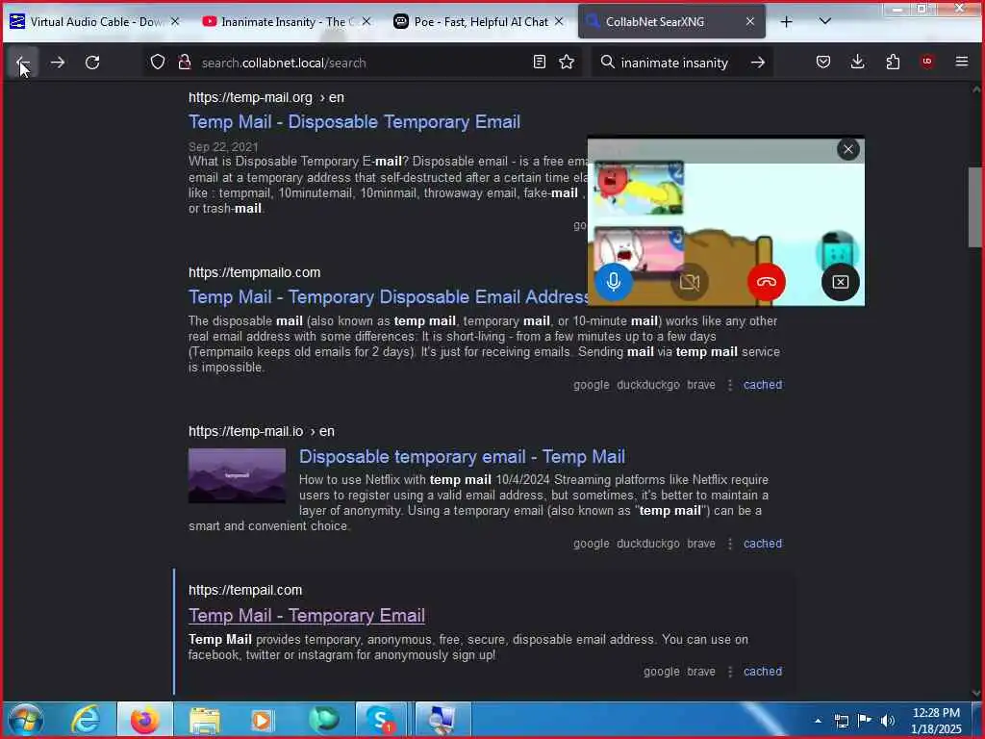Open the Windows Start menu
The height and width of the screenshot is (739, 985).
click(x=25, y=720)
